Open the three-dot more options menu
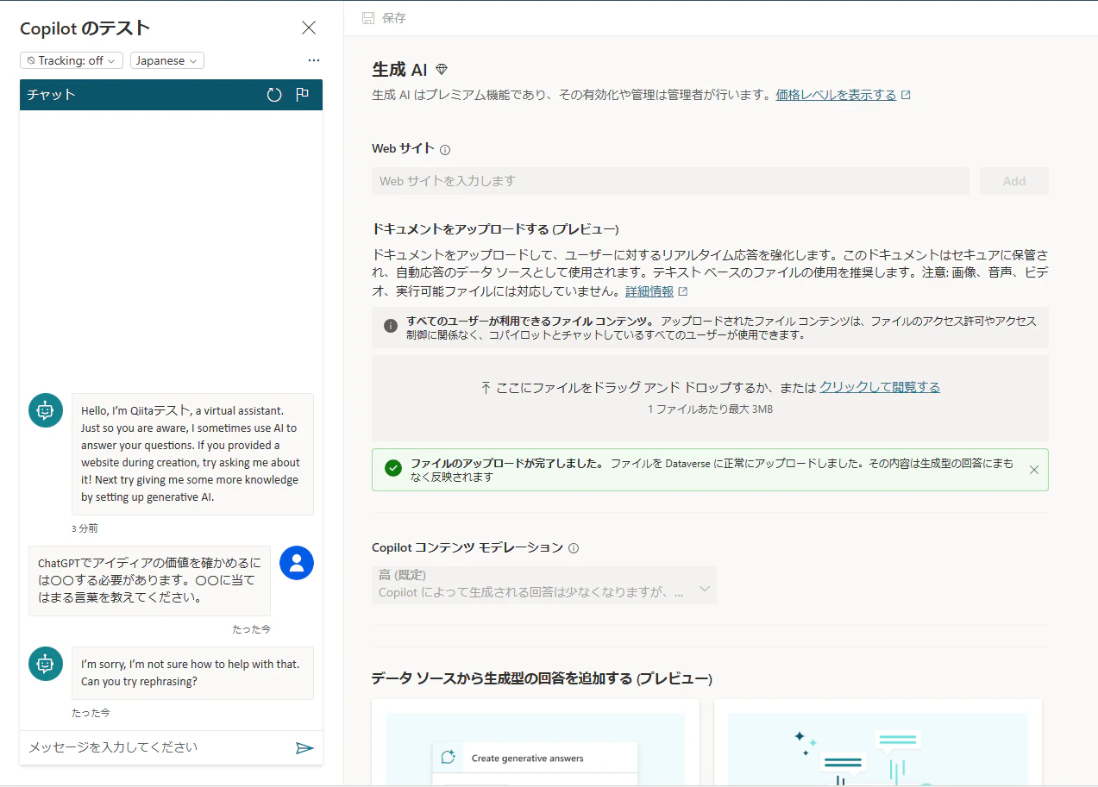 pos(314,60)
